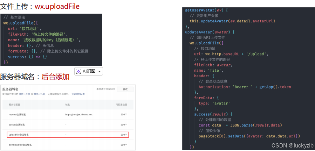Click the Authorization: 'Bearer ' line
Image resolution: width=315 pixels, height=151 pixels.
point(245,87)
